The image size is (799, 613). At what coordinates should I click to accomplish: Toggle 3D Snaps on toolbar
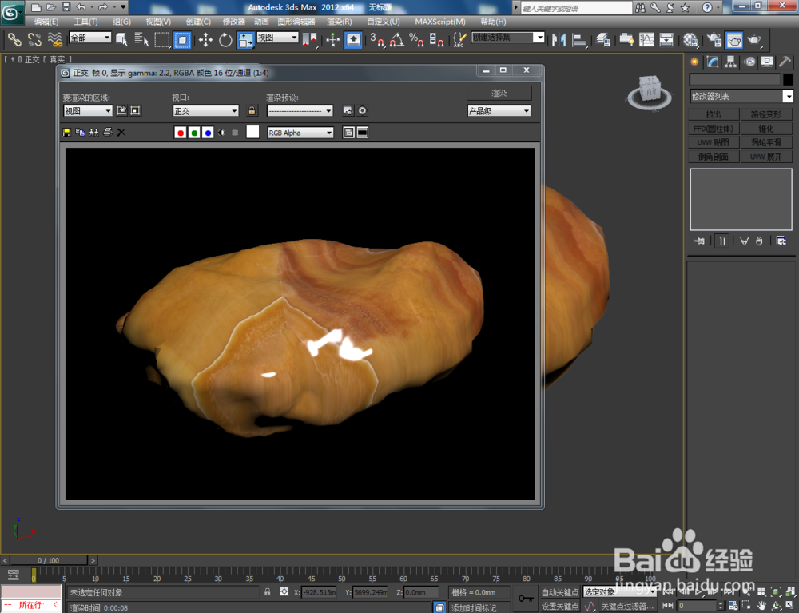pyautogui.click(x=377, y=40)
